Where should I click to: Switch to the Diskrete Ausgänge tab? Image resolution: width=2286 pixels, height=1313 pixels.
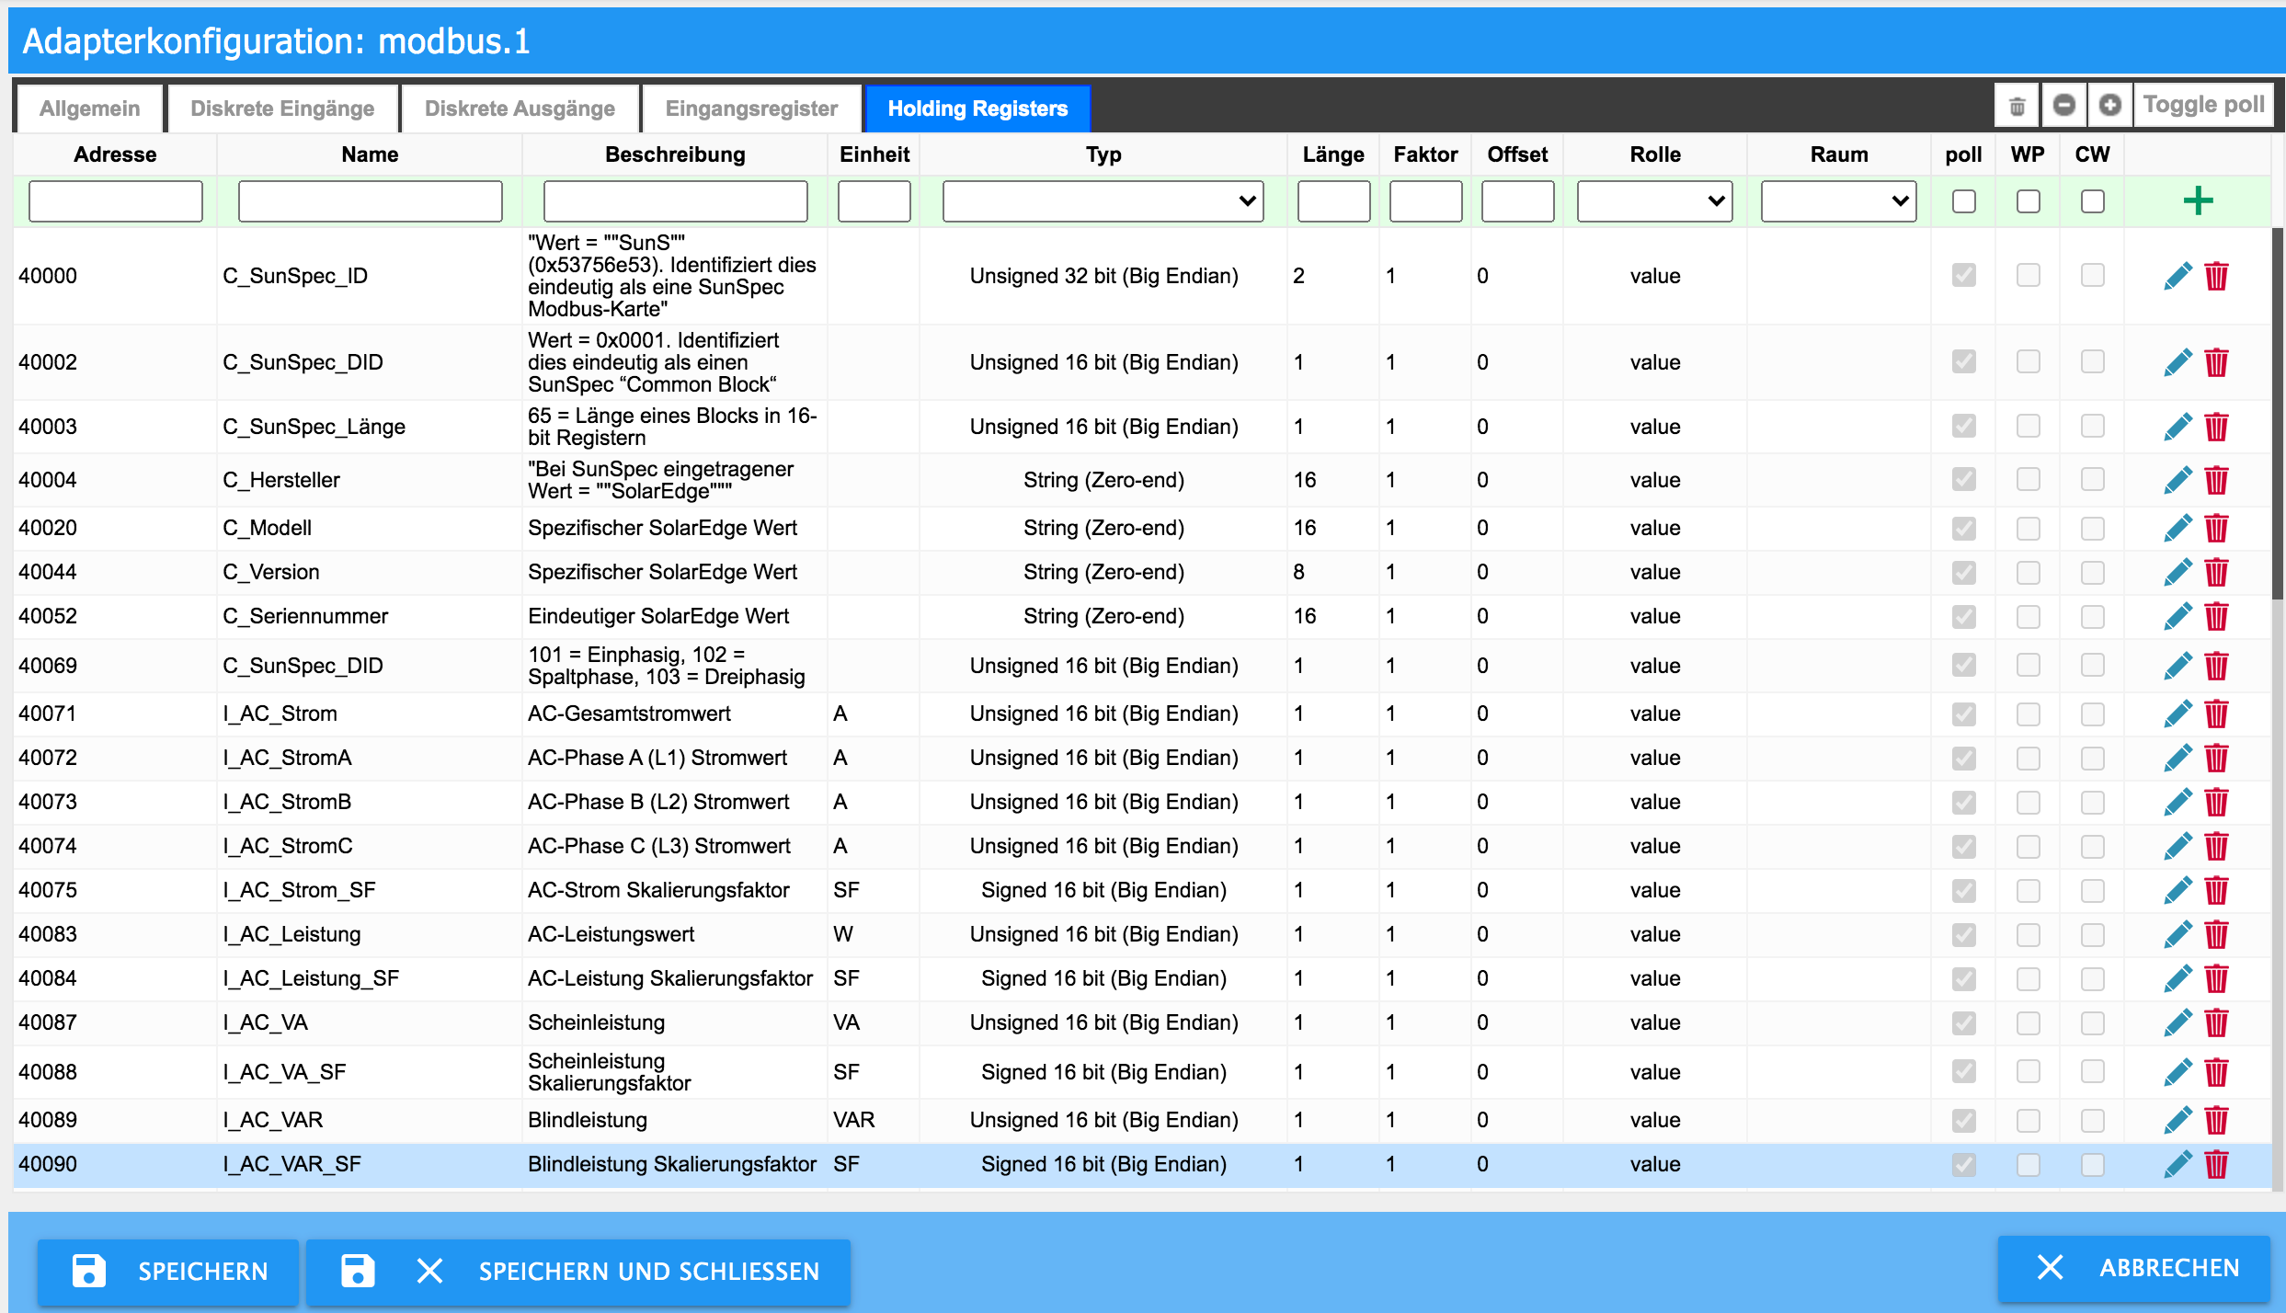[520, 108]
